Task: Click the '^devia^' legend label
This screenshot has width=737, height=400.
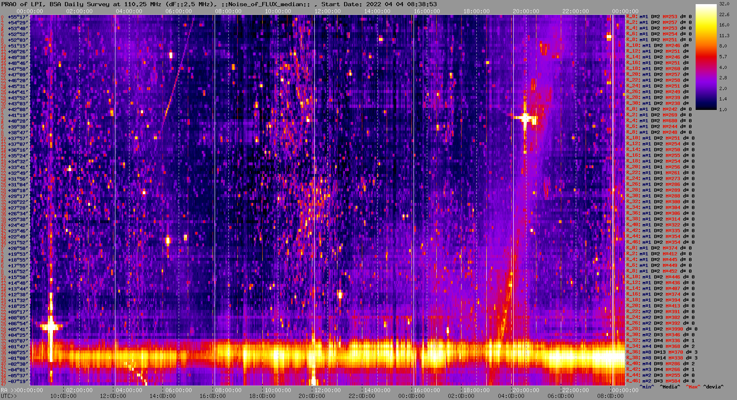Action: click(713, 387)
